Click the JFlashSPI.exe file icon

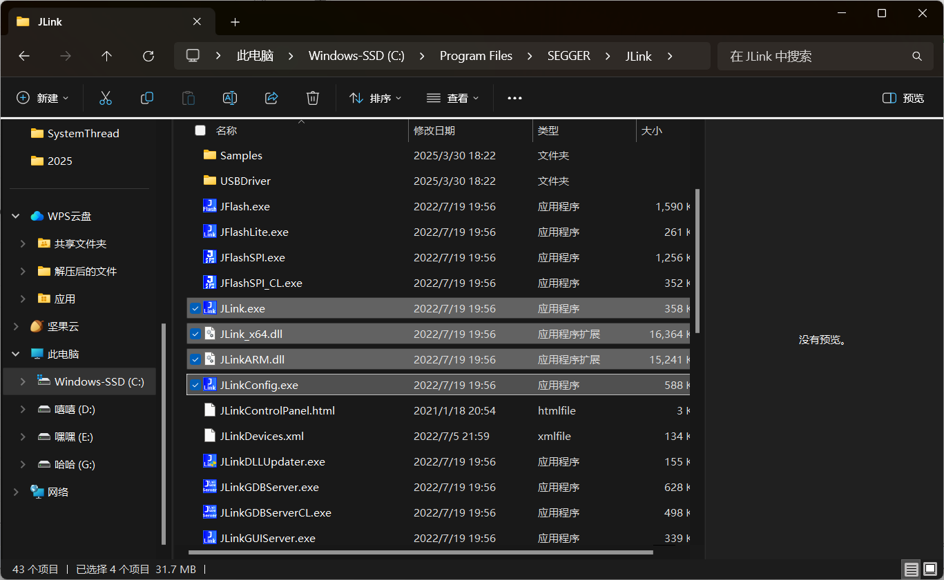click(210, 257)
